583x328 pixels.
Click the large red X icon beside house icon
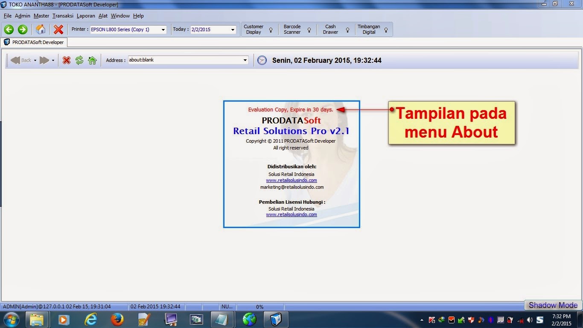(x=58, y=29)
